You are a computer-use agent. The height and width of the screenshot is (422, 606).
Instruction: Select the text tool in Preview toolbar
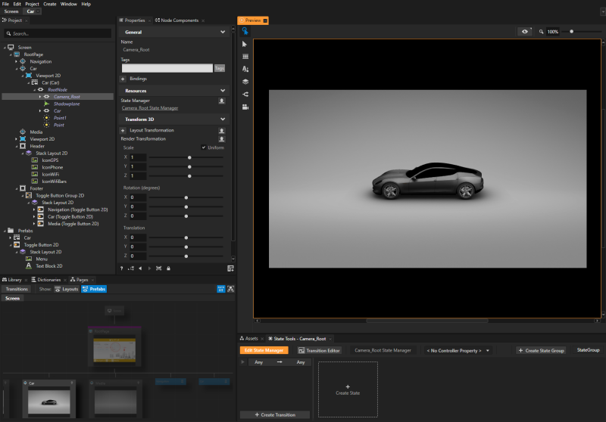coord(245,69)
